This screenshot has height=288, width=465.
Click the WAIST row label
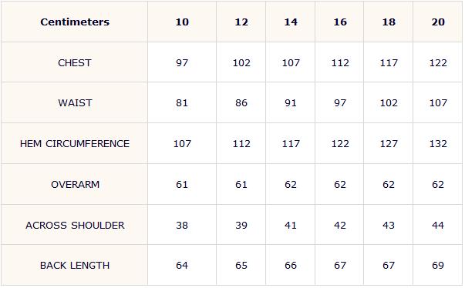[75, 103]
